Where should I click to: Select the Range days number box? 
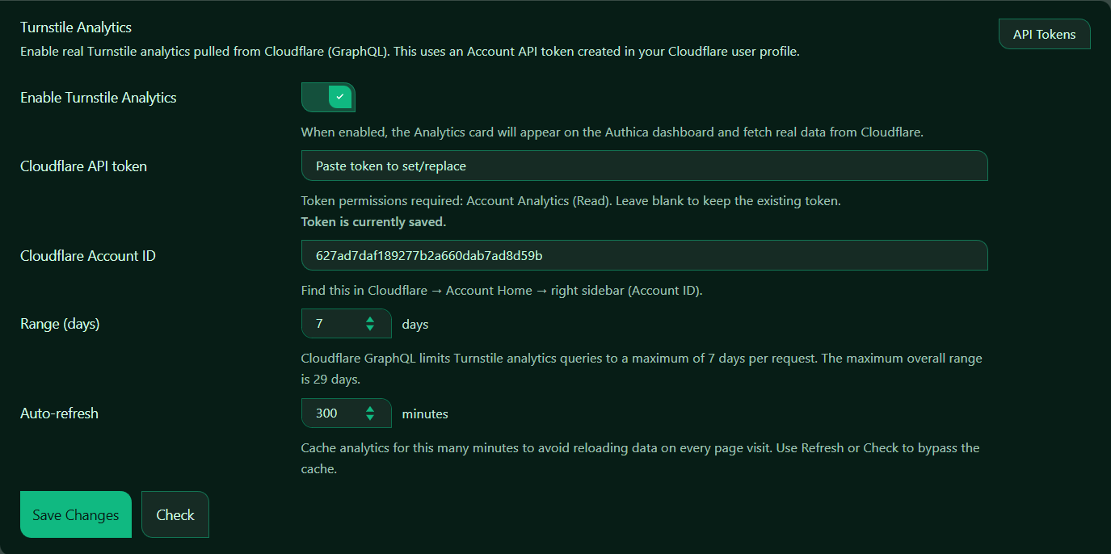333,324
